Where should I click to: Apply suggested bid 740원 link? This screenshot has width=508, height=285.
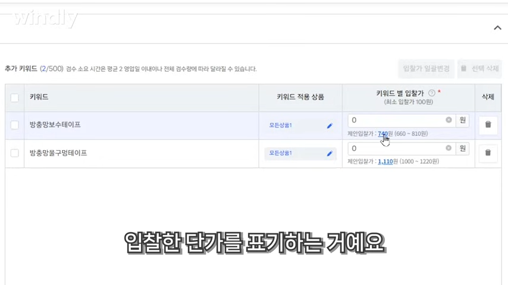click(x=382, y=134)
